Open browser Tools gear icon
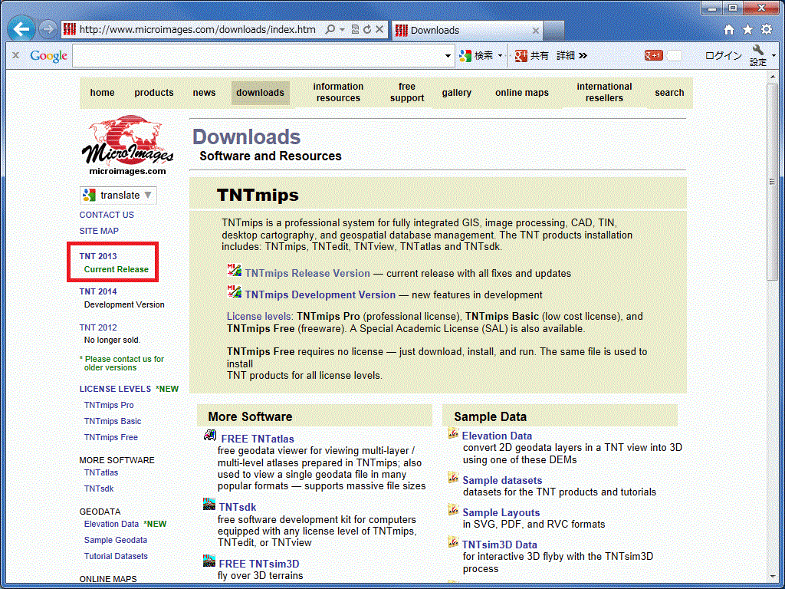The height and width of the screenshot is (589, 785). point(767,30)
